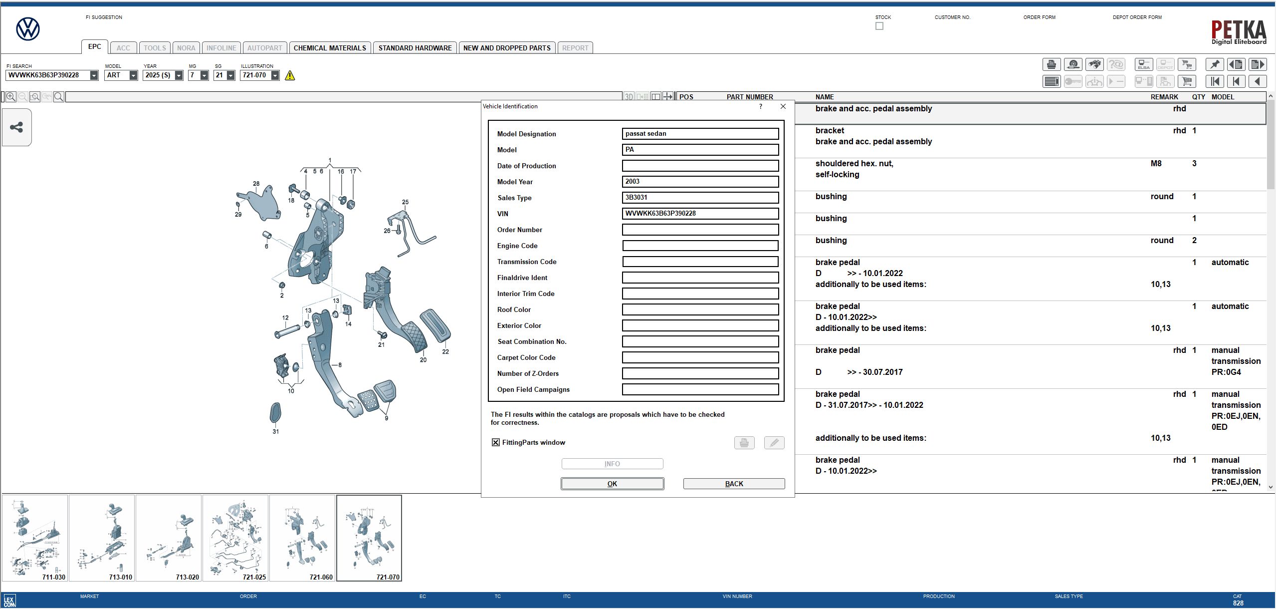Zoom in on the illustration
The height and width of the screenshot is (609, 1276).
pyautogui.click(x=10, y=97)
